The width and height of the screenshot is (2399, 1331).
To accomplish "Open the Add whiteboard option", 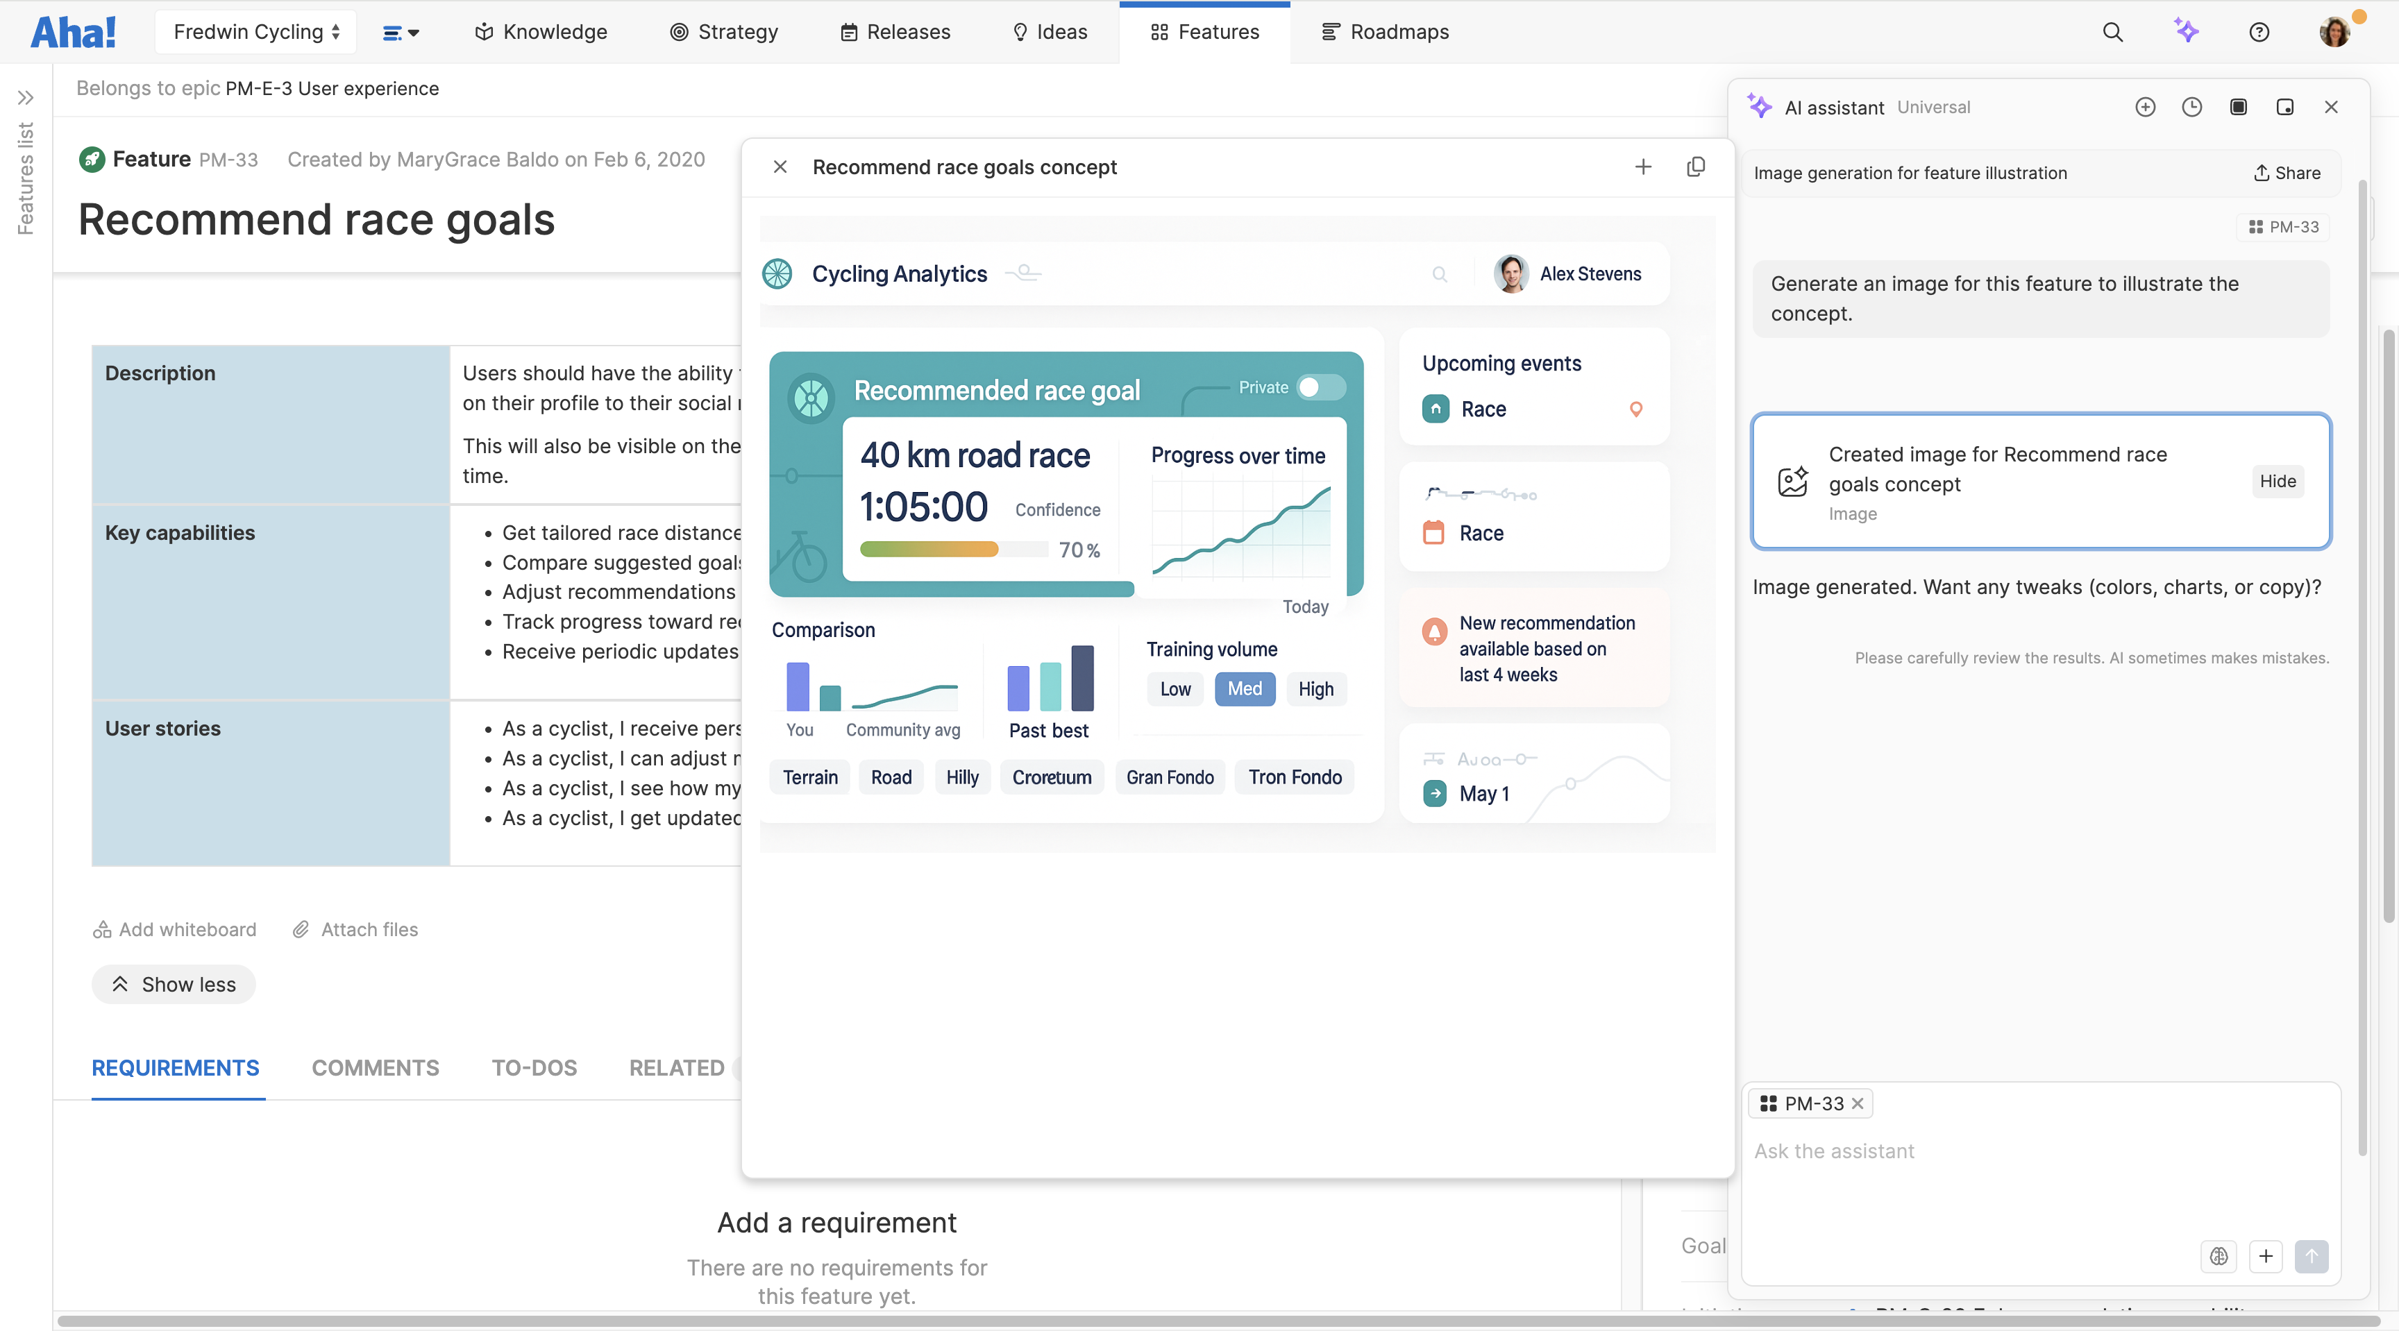I will [174, 929].
